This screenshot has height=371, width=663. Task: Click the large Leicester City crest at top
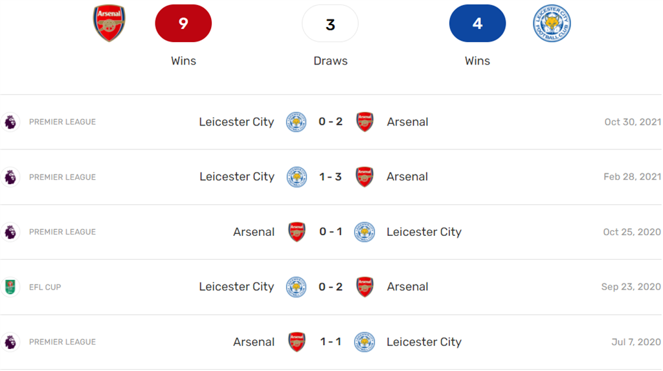click(552, 23)
